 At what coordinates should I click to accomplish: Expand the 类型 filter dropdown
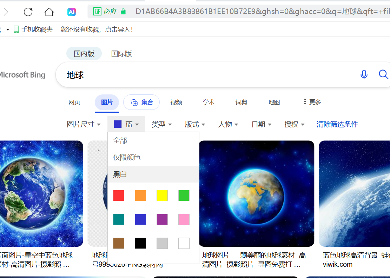pyautogui.click(x=162, y=124)
